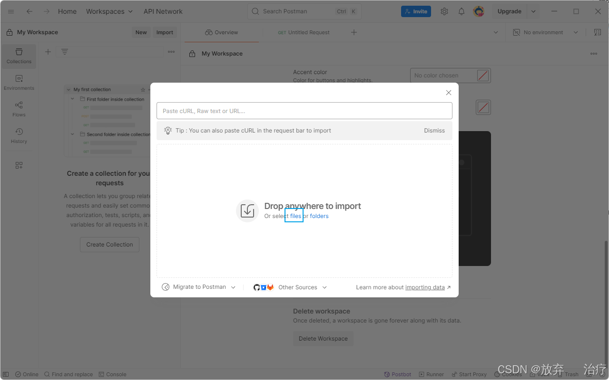Go to Home
This screenshot has width=609, height=380.
(67, 11)
